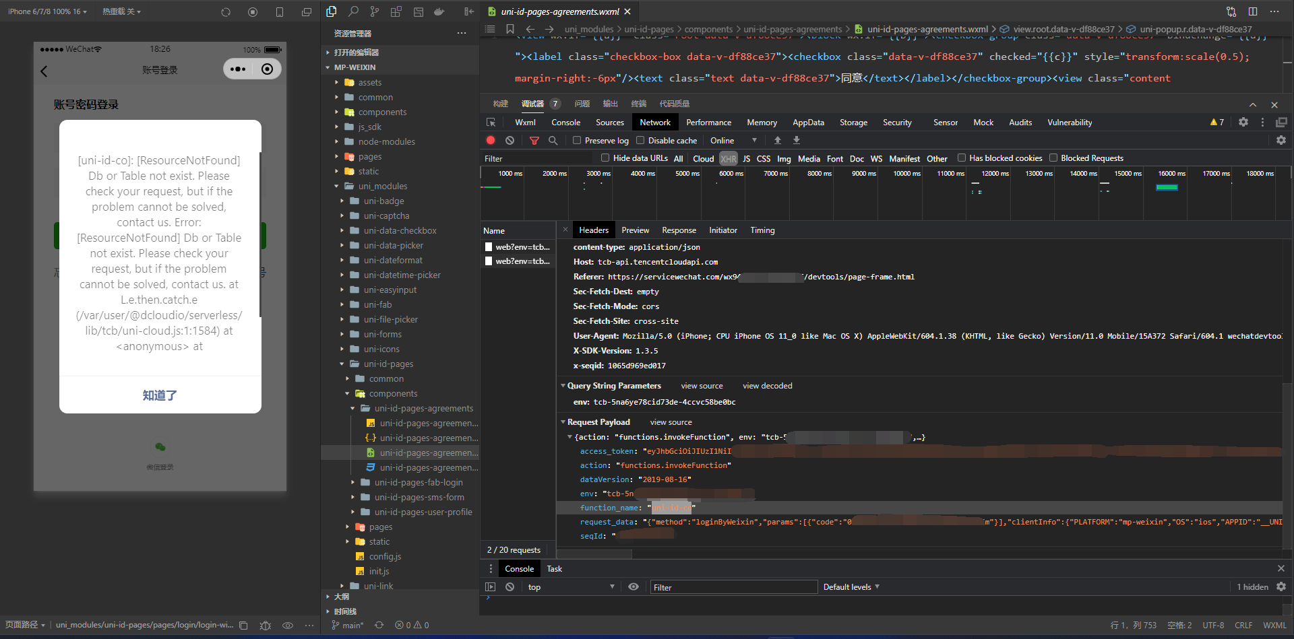Click the console Filter input field
This screenshot has width=1294, height=639.
[x=733, y=587]
